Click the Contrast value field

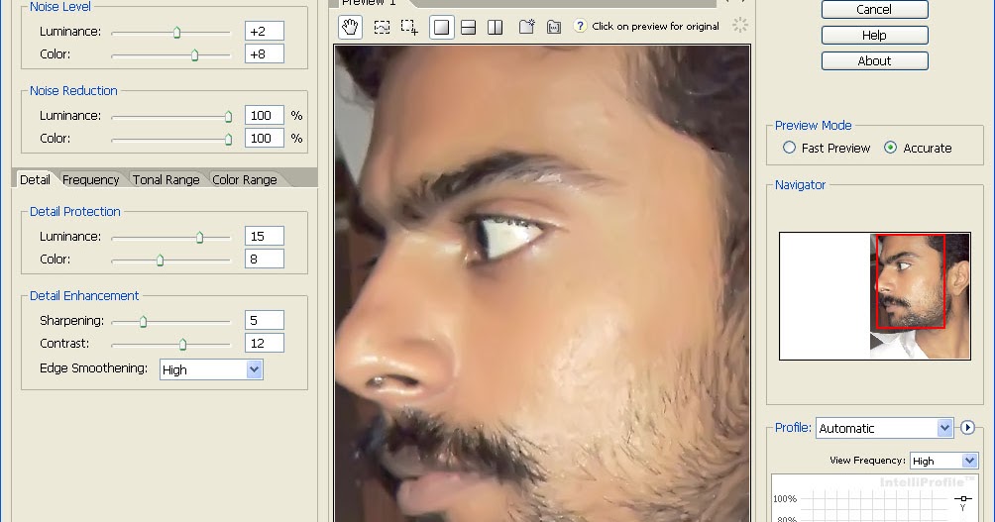point(264,343)
